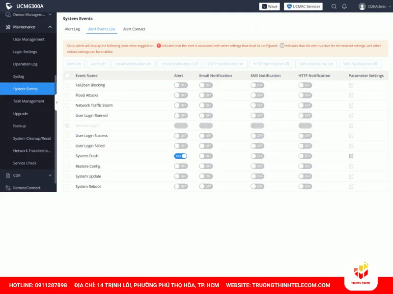The width and height of the screenshot is (393, 294).
Task: Open the D2KAdmin account dropdown
Action: (390, 6)
